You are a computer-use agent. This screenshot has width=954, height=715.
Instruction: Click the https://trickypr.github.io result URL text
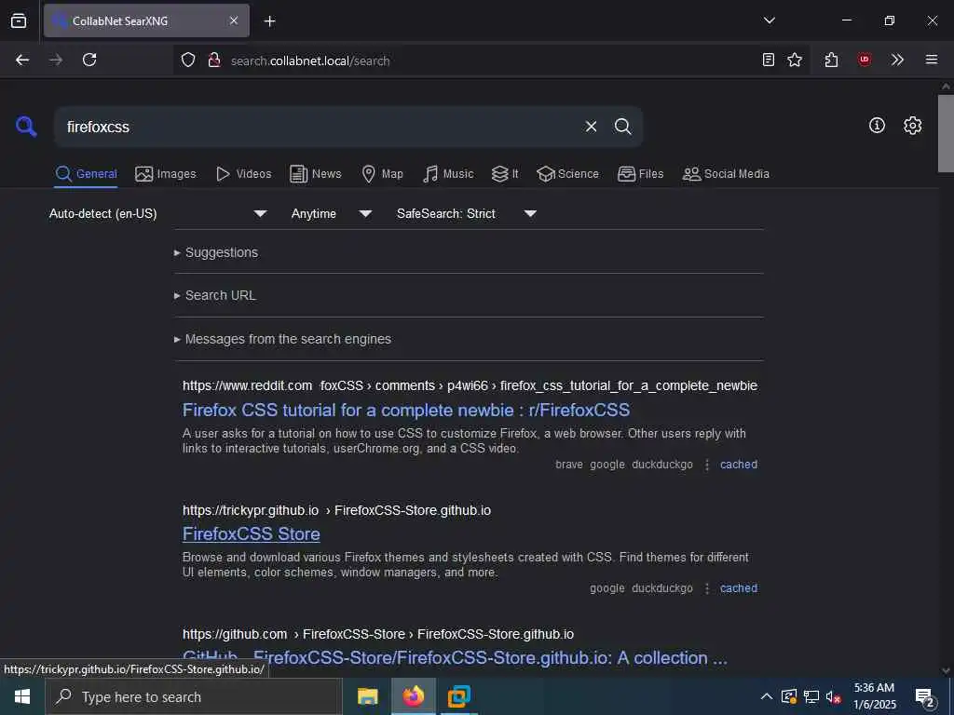tap(251, 510)
